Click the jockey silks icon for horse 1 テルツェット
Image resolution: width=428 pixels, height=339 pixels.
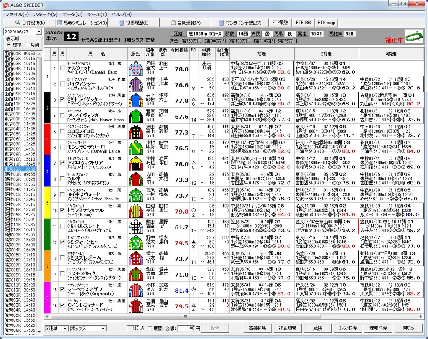(136, 69)
